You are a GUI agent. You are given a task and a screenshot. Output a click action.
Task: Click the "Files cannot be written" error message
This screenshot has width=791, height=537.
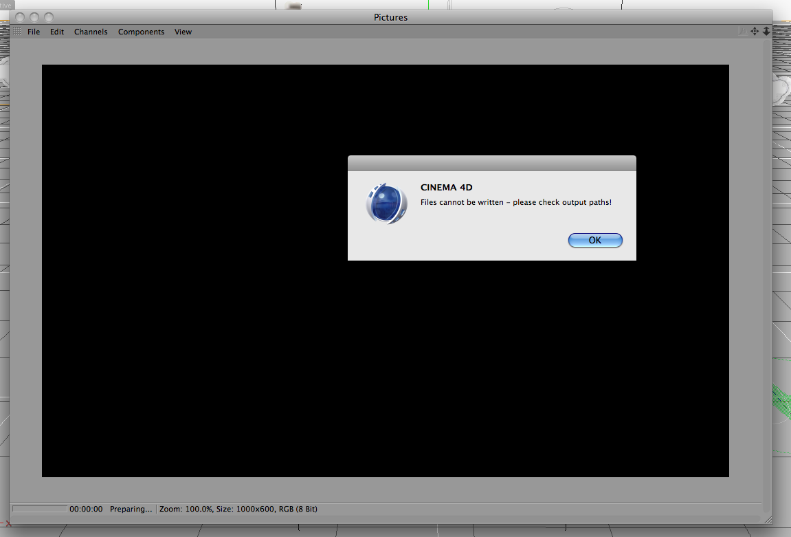(x=516, y=202)
